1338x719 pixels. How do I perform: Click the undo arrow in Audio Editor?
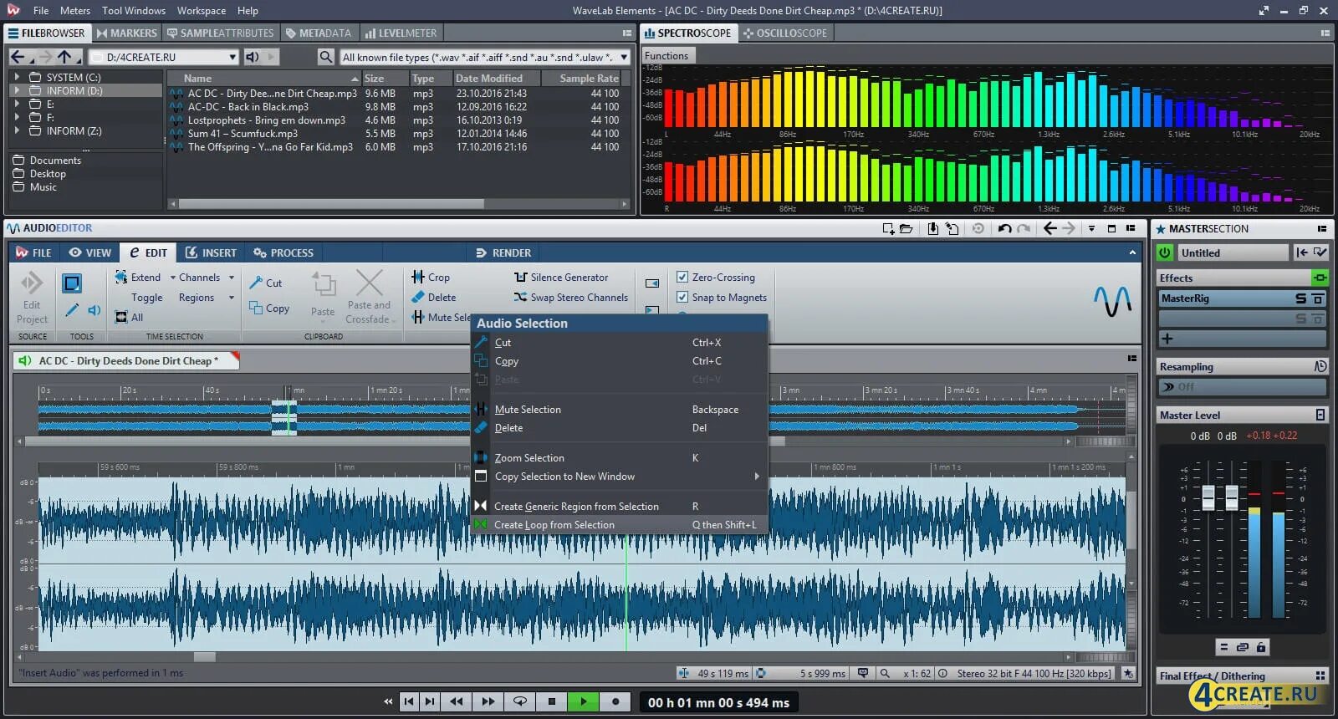(1004, 228)
